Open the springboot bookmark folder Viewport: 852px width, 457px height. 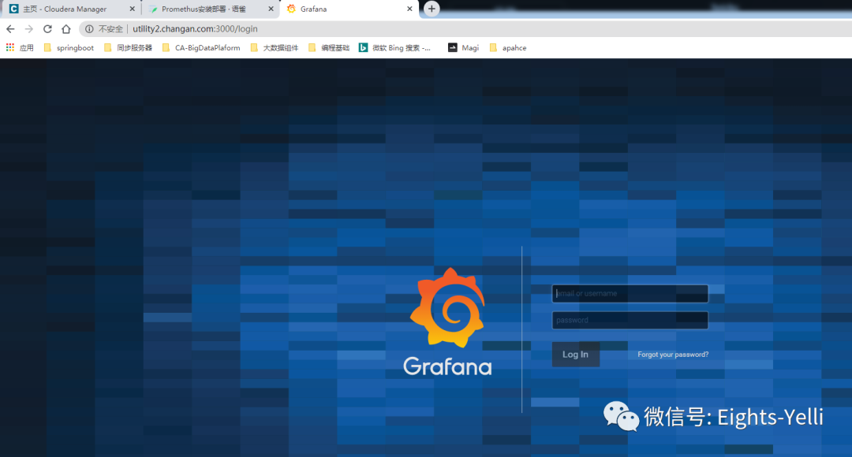point(69,48)
